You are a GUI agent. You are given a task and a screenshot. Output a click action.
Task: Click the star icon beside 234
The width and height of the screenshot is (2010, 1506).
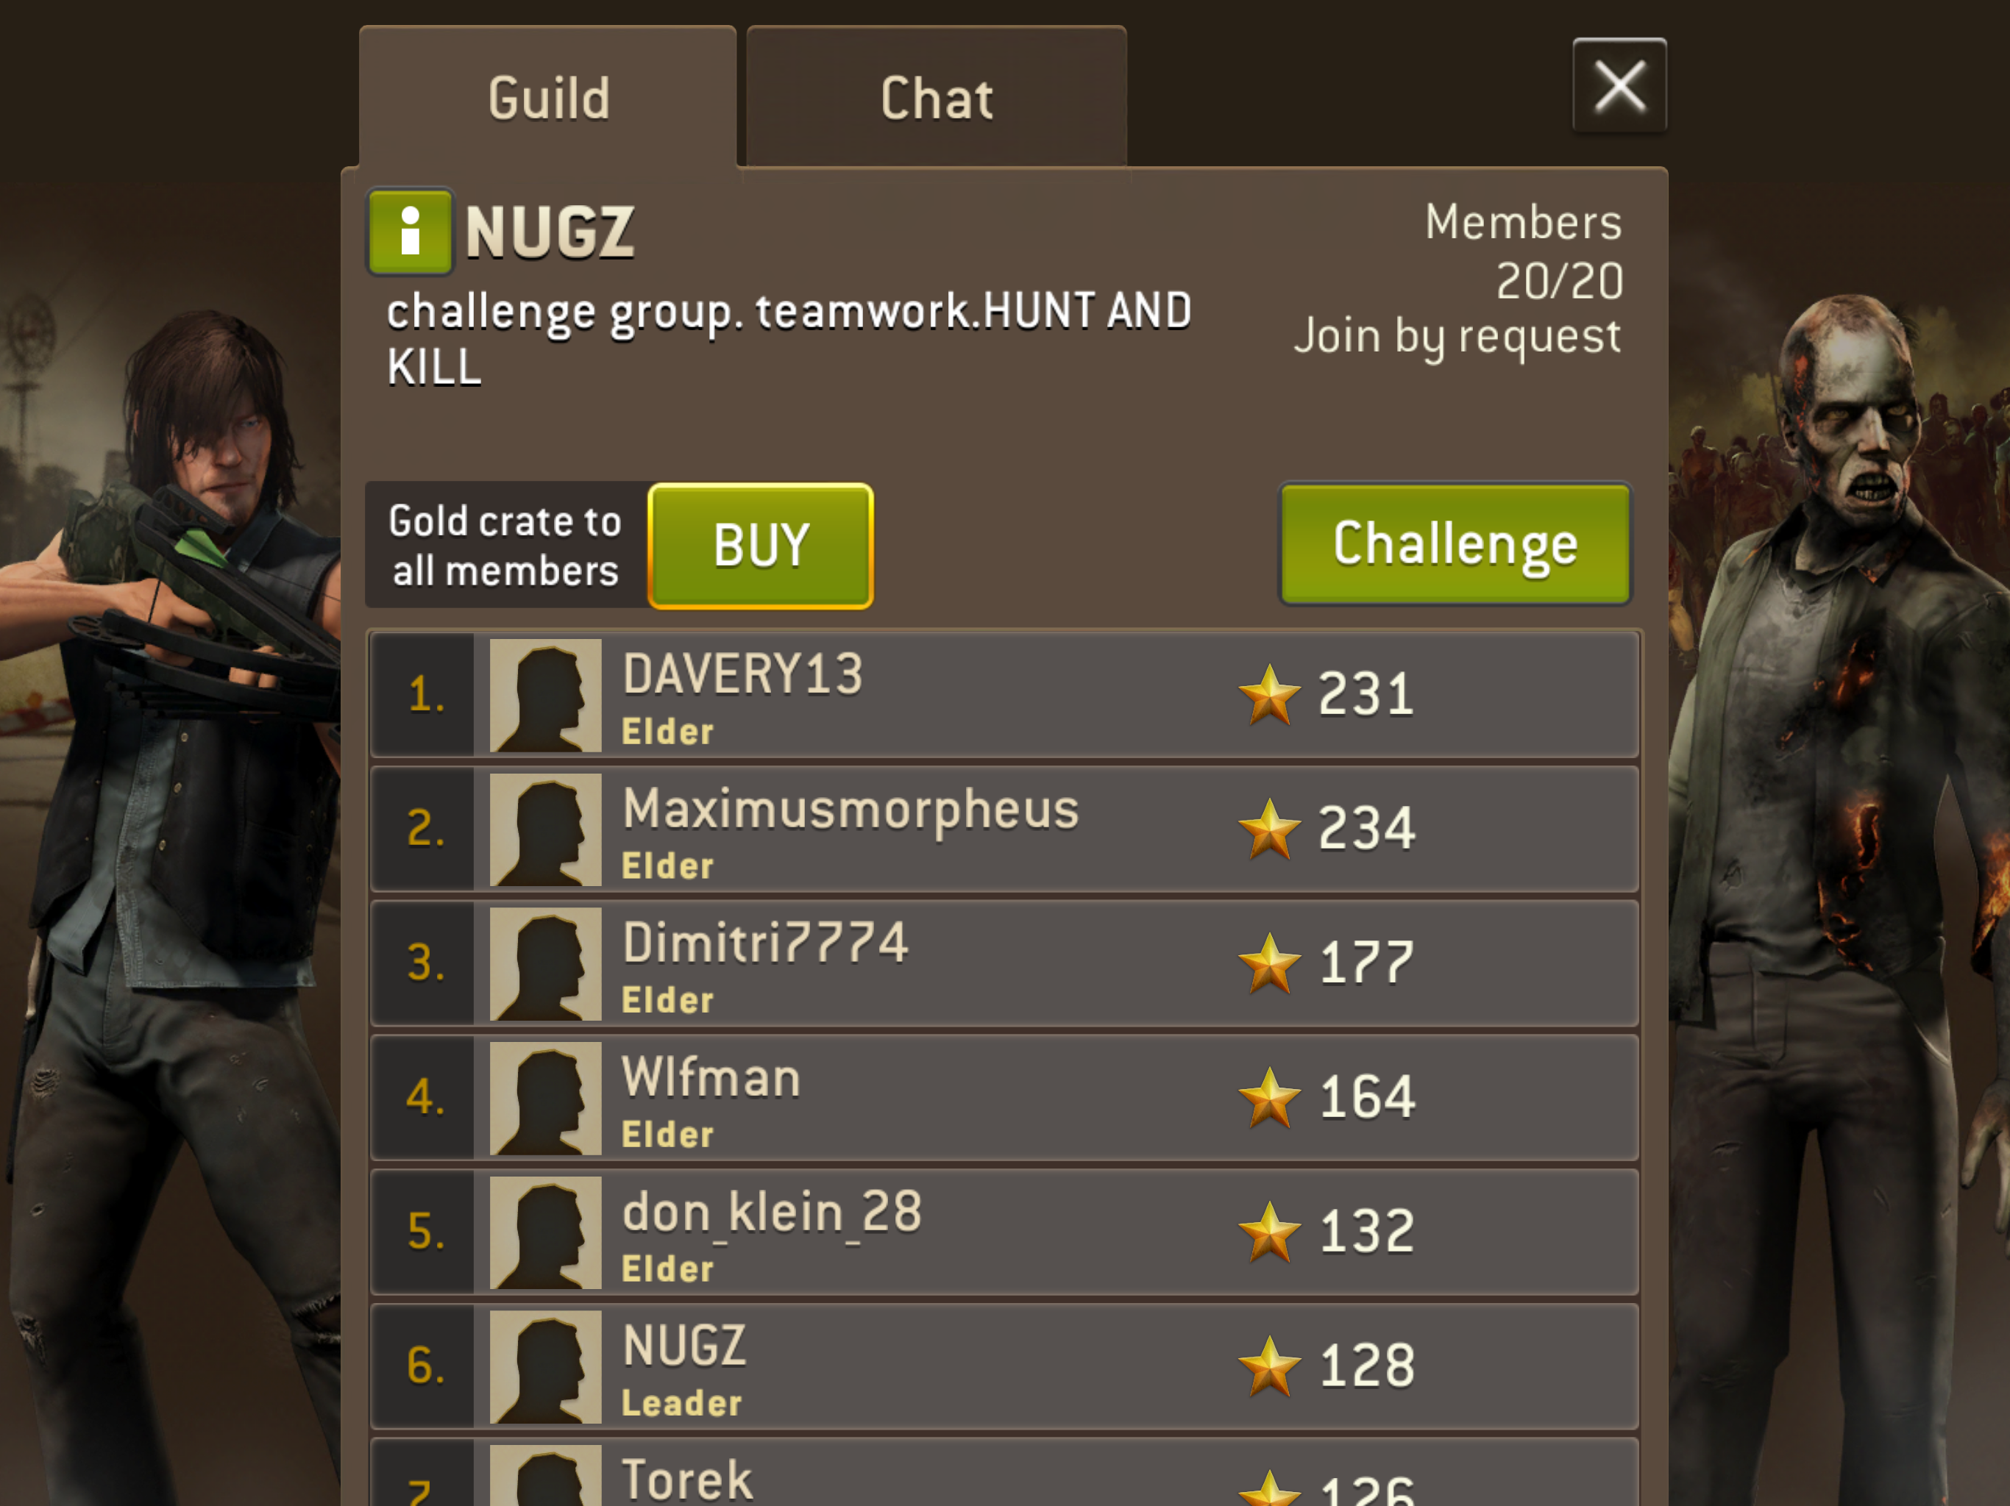coord(1269,830)
